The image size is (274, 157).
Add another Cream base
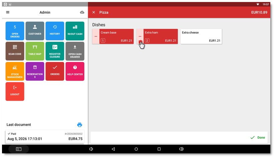116,36
